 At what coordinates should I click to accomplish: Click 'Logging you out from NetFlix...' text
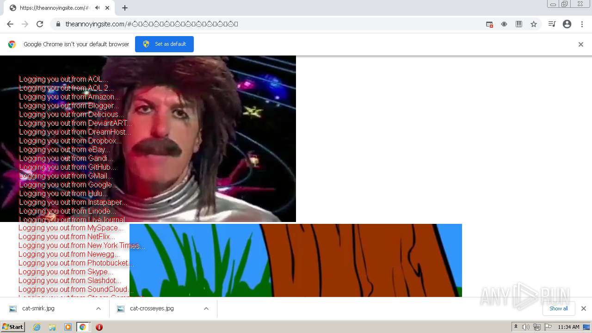click(67, 236)
